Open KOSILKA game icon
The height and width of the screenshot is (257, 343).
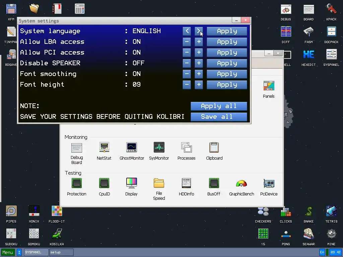pyautogui.click(x=57, y=234)
